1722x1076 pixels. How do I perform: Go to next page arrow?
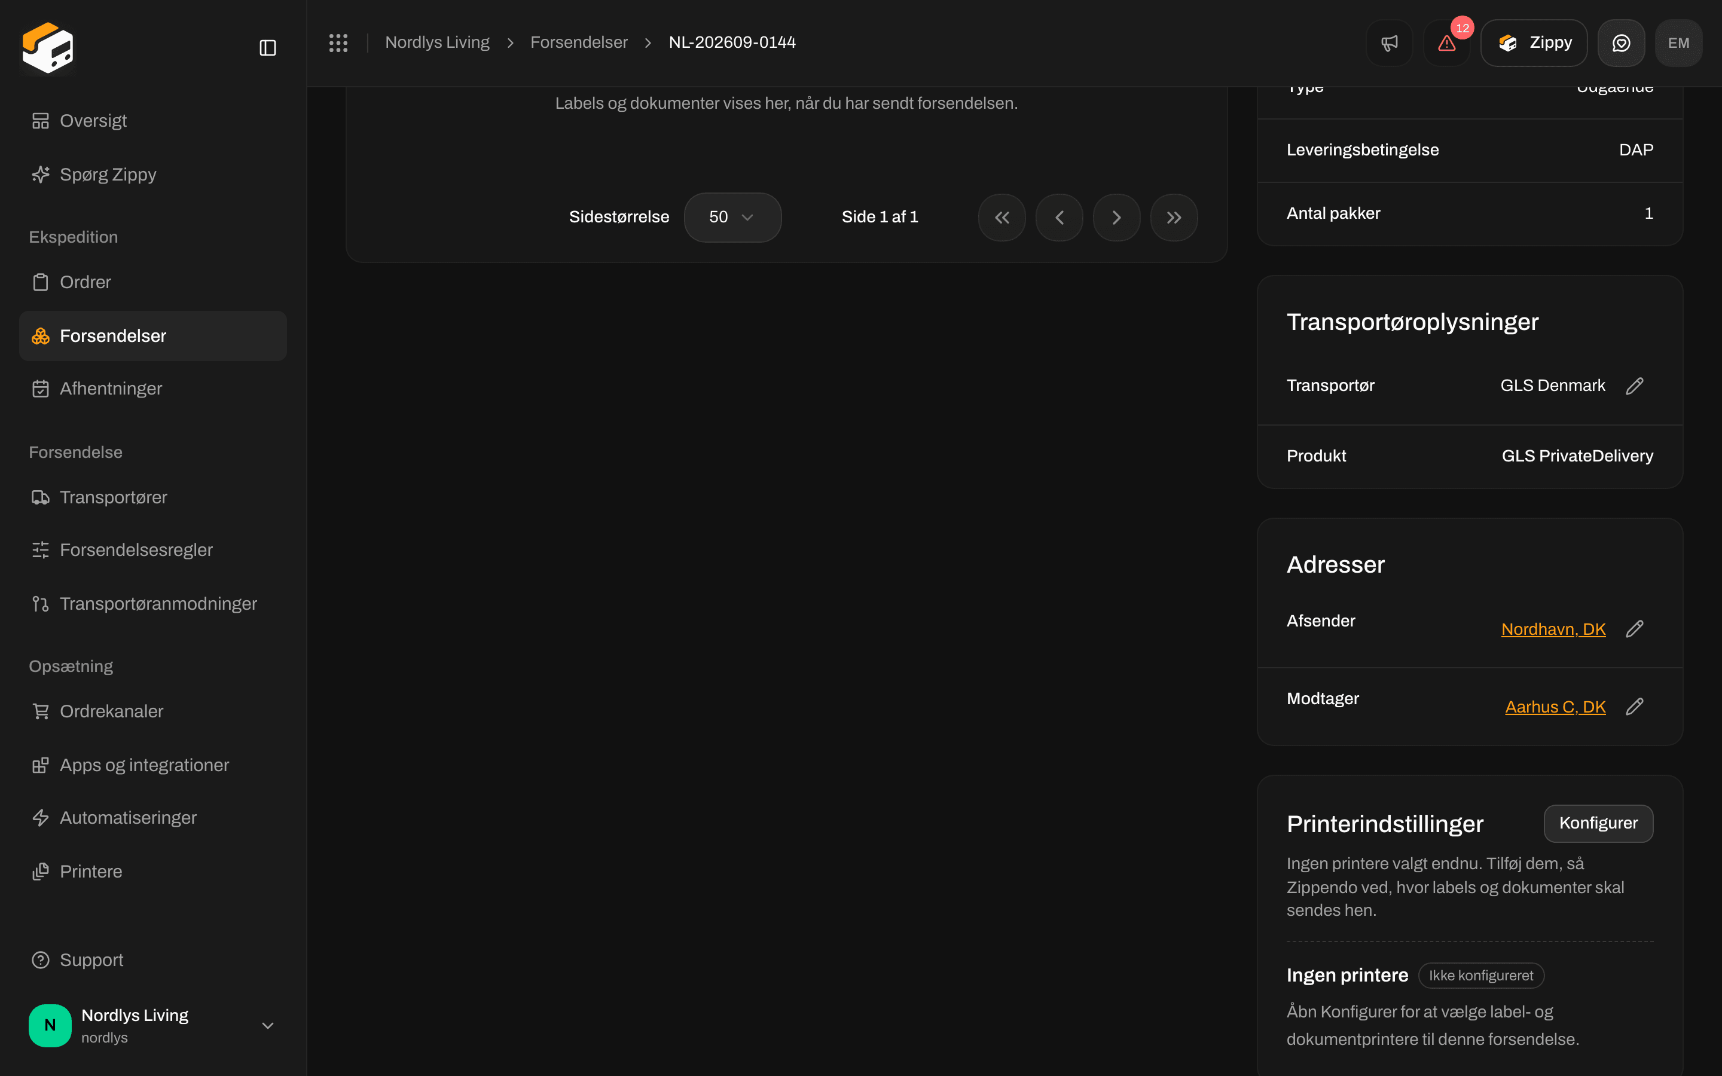pyautogui.click(x=1116, y=218)
